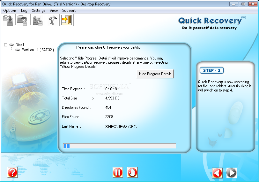Click the Total Size value 4.993 GB
Viewport: 259px width, 182px height.
click(112, 98)
